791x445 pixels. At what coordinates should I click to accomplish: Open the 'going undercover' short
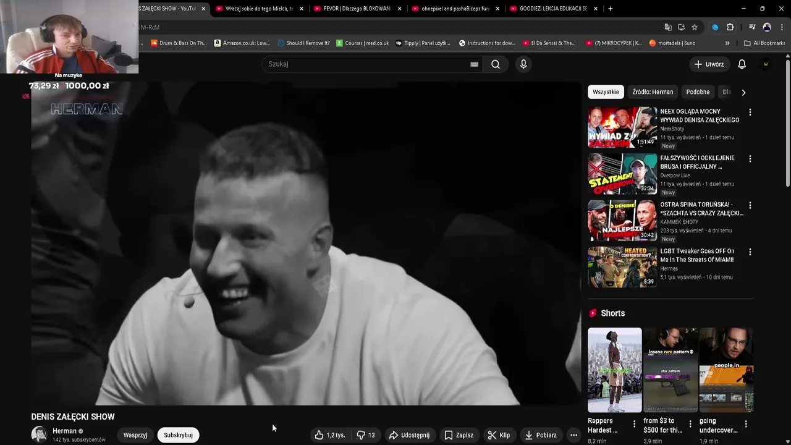[726, 370]
